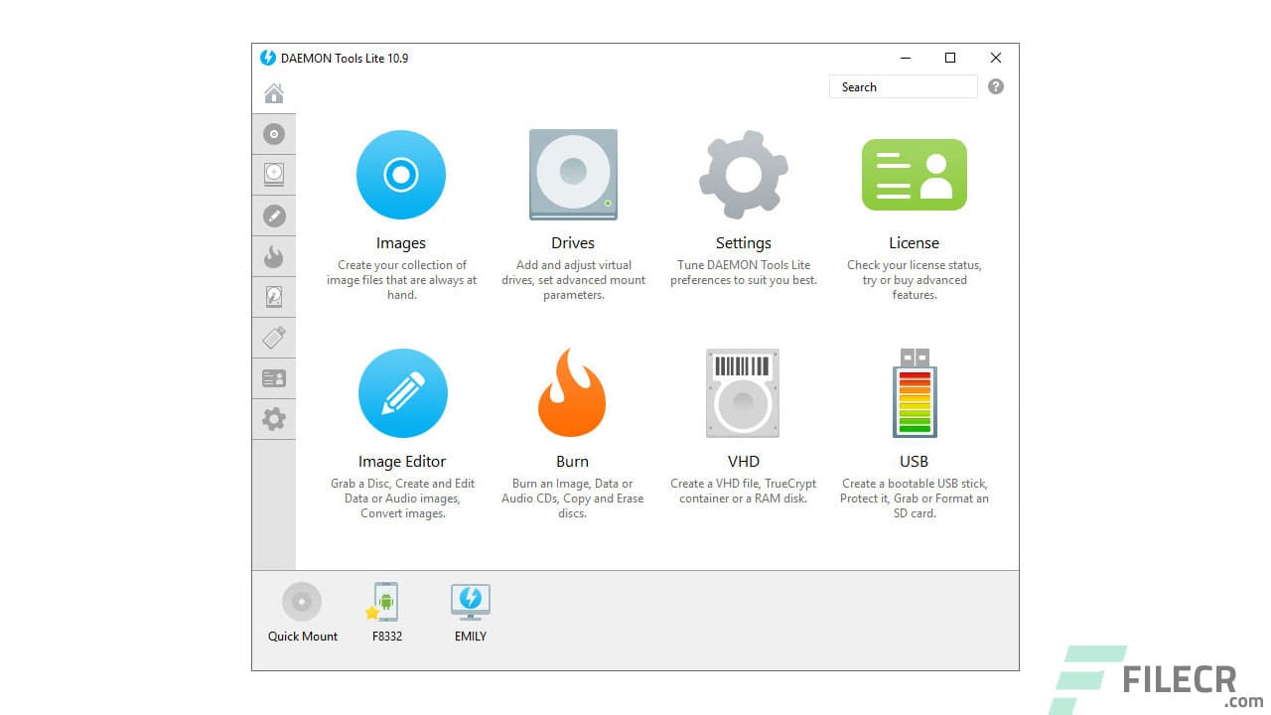Click the help question mark icon
This screenshot has width=1271, height=715.
point(995,86)
